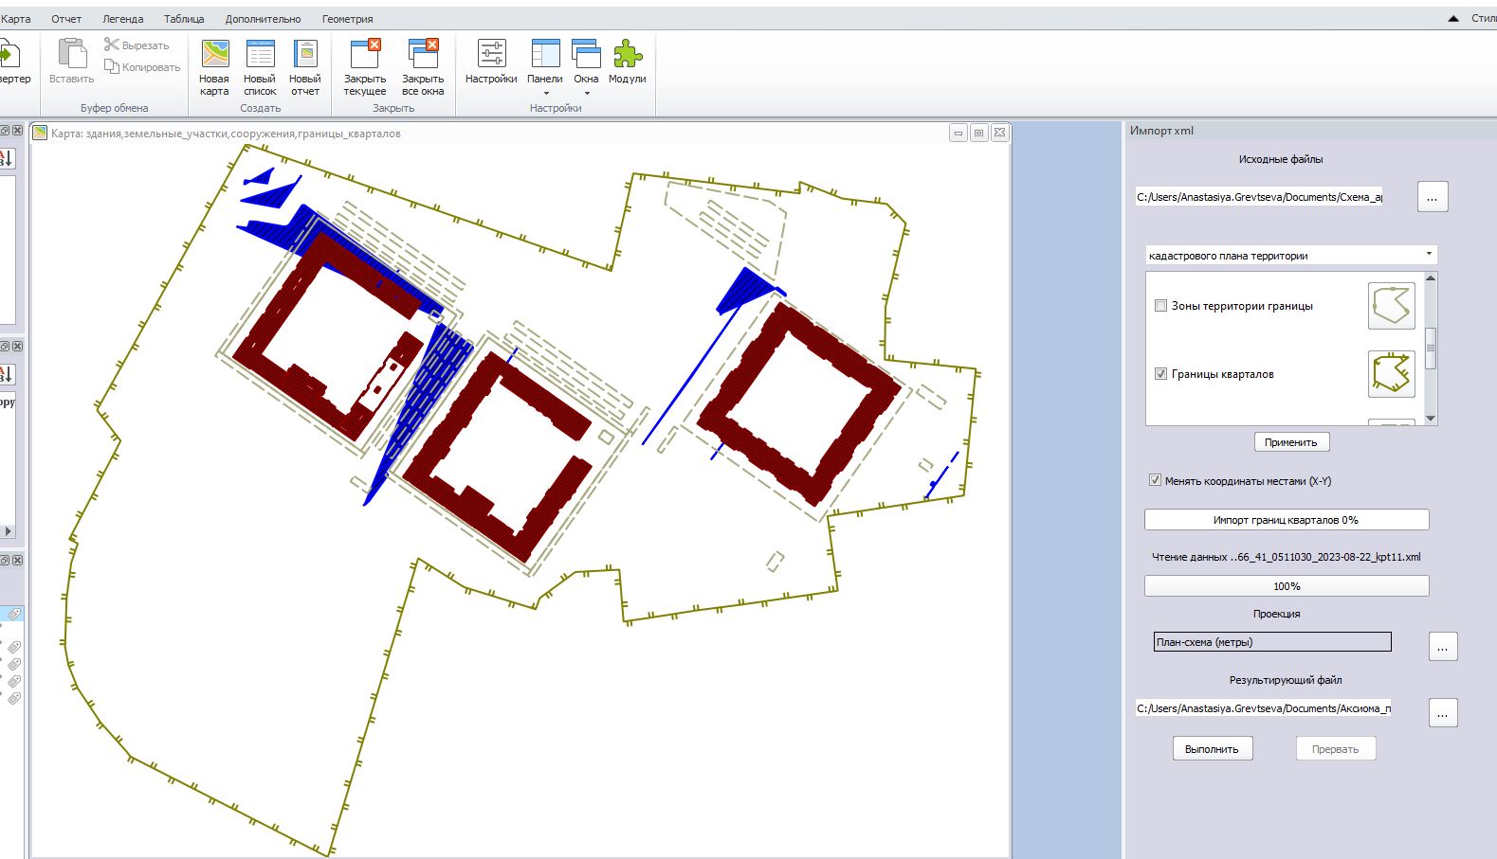
Task: Click Закрыть текущее icon
Action: tap(365, 55)
